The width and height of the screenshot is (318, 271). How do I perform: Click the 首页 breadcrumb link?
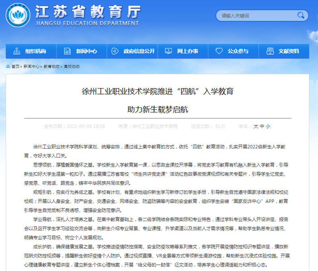pos(15,67)
